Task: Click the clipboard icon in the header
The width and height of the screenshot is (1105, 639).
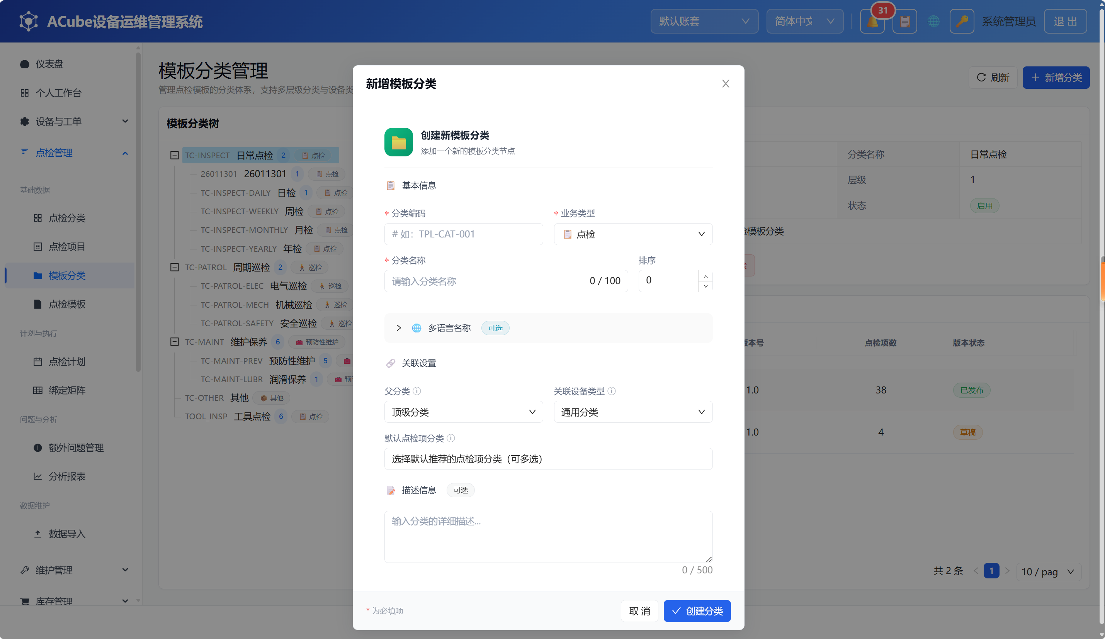Action: (x=904, y=21)
